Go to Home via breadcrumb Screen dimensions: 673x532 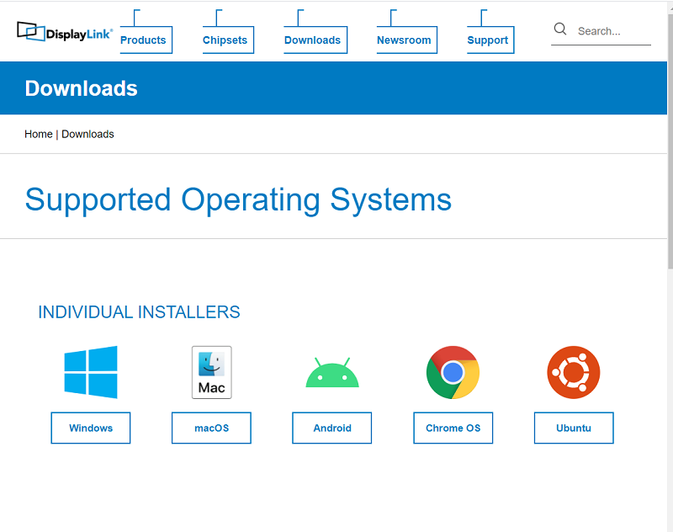pos(39,135)
